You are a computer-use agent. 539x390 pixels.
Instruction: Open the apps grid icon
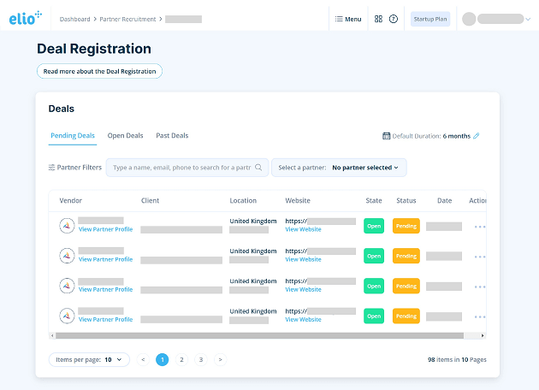[378, 19]
